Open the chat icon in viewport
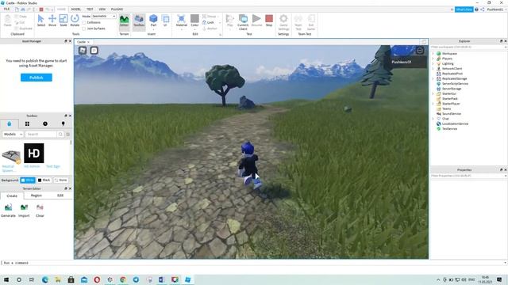 (94, 51)
